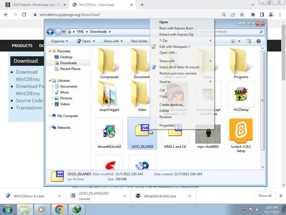
Task: Open the view options dropdown arrow
Action: pyautogui.click(x=239, y=41)
